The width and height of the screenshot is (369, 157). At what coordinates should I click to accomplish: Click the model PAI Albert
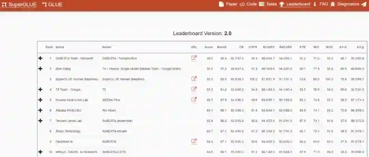pyautogui.click(x=109, y=110)
